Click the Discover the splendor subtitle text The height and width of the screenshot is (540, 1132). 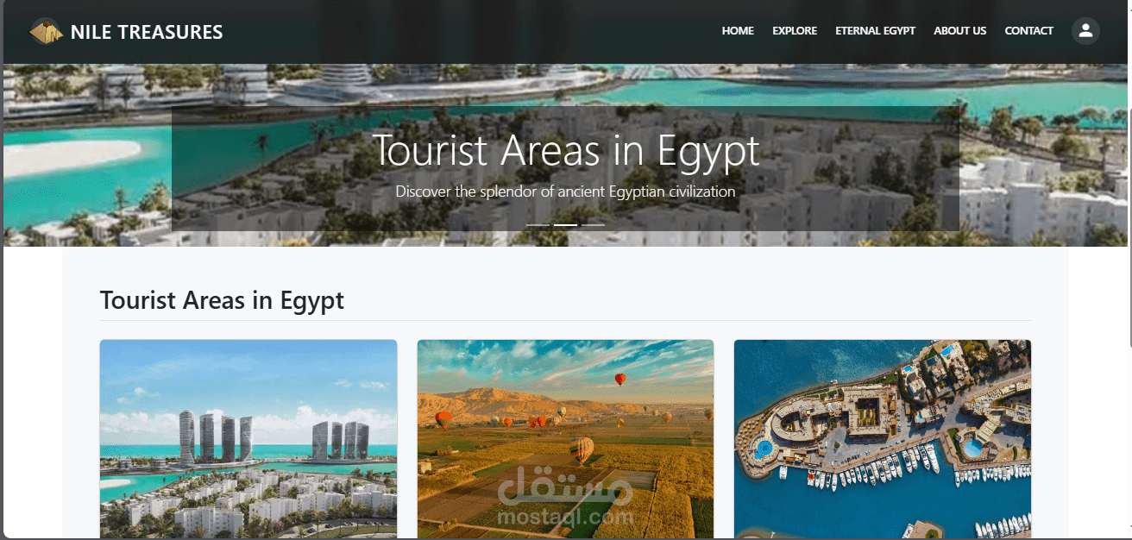(x=566, y=192)
